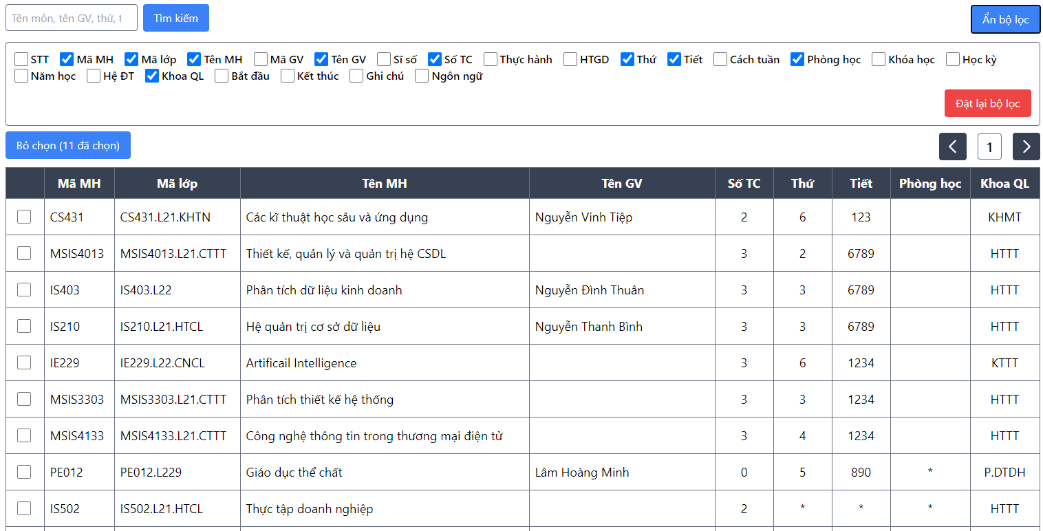Click the Tìm kiếm search button
1043x531 pixels.
[176, 18]
